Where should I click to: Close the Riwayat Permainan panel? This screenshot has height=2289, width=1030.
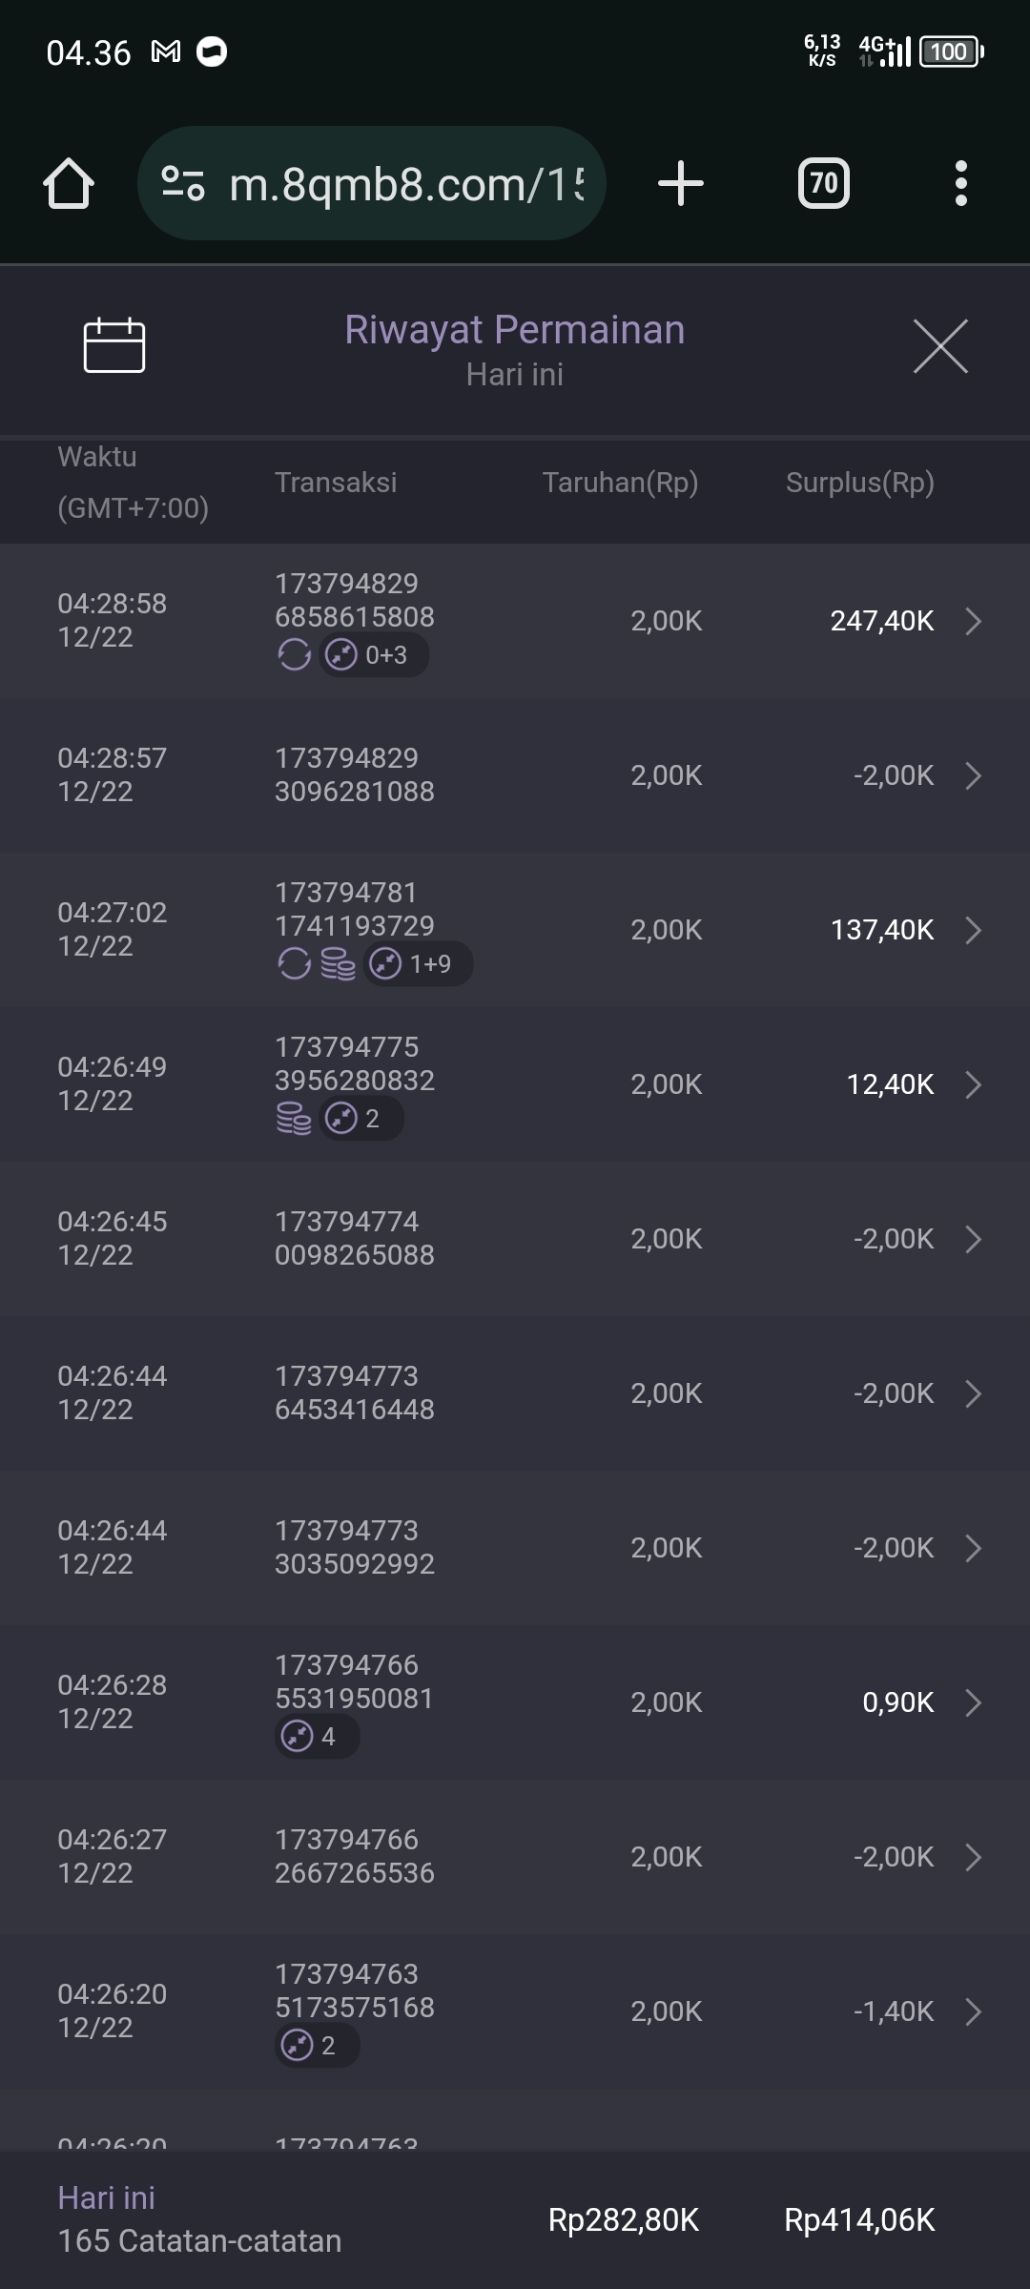point(940,346)
